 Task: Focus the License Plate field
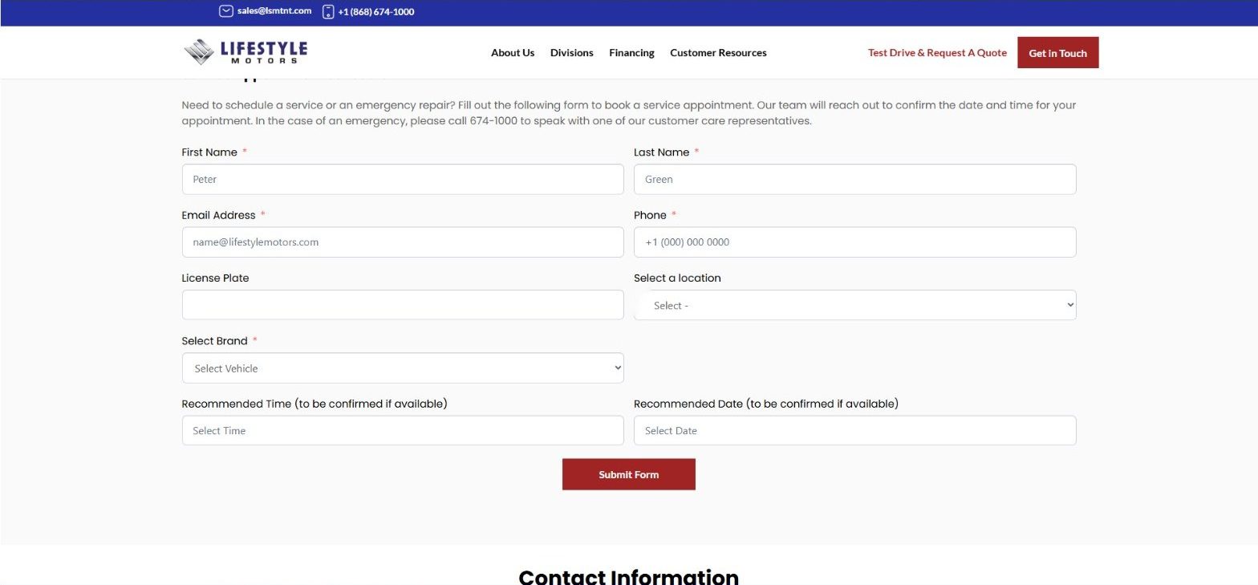(403, 305)
